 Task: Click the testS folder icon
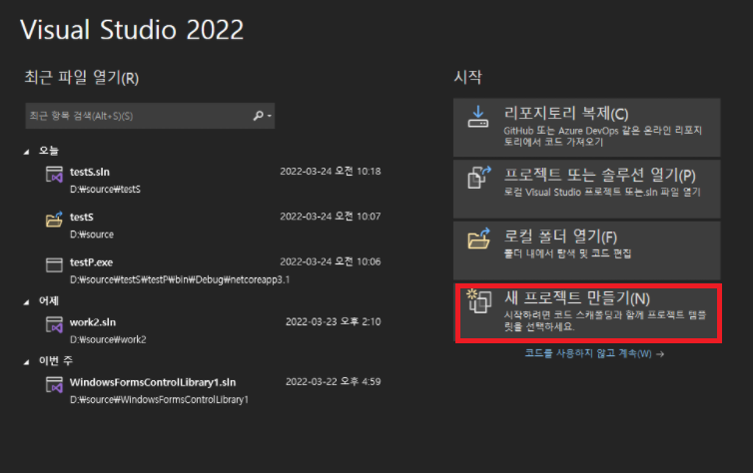[54, 220]
